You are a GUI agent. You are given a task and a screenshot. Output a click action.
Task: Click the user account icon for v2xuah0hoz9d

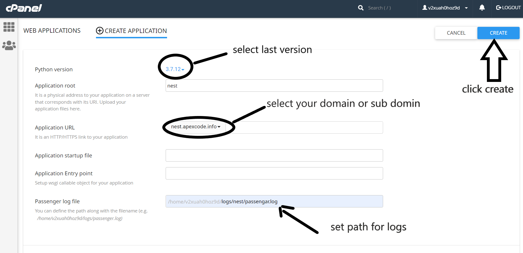[425, 8]
